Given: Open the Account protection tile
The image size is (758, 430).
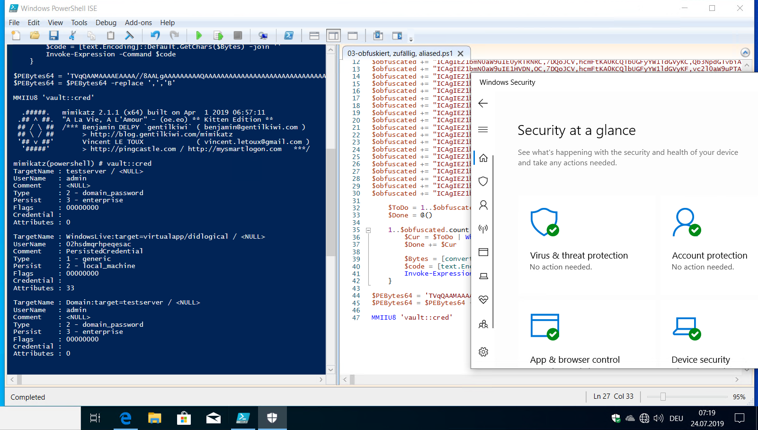Looking at the screenshot, I should (709, 245).
